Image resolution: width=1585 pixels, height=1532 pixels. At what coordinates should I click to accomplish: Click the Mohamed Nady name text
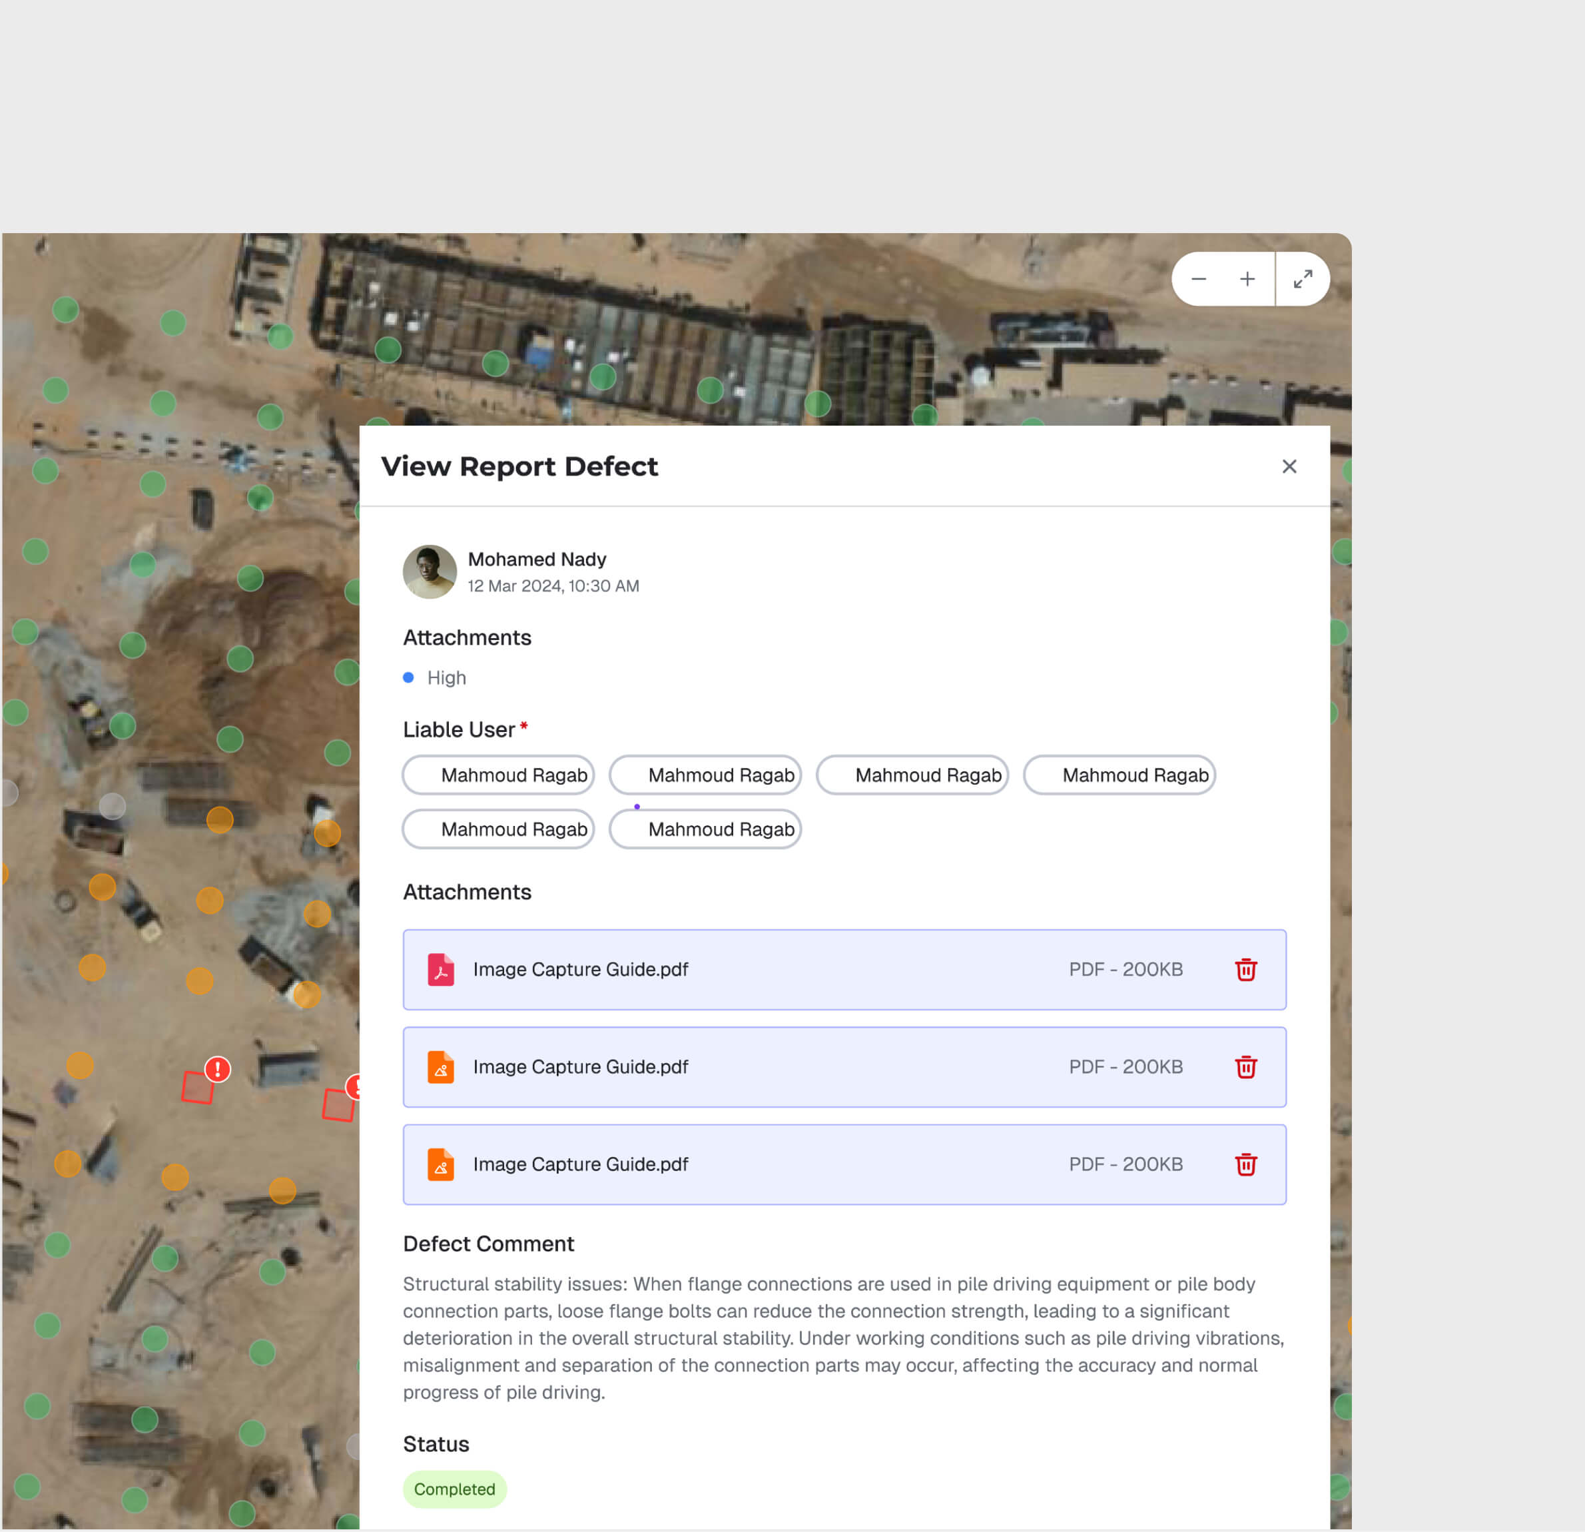pyautogui.click(x=537, y=559)
